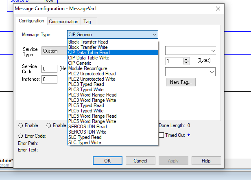
Task: Select the Configuration tab
Action: coord(32,21)
